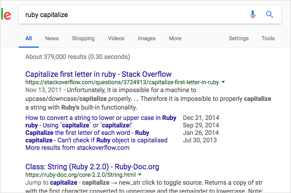Switch to the Videos tab
291x193 pixels.
point(116,38)
